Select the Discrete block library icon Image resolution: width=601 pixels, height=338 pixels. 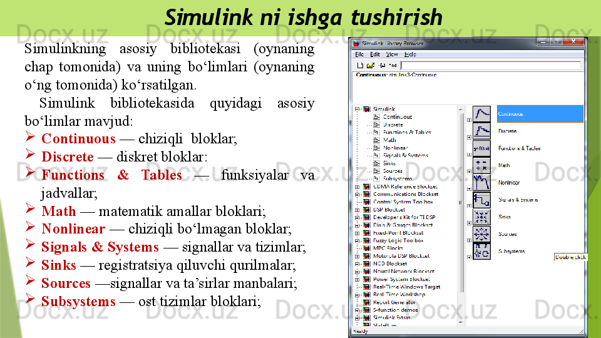(481, 131)
